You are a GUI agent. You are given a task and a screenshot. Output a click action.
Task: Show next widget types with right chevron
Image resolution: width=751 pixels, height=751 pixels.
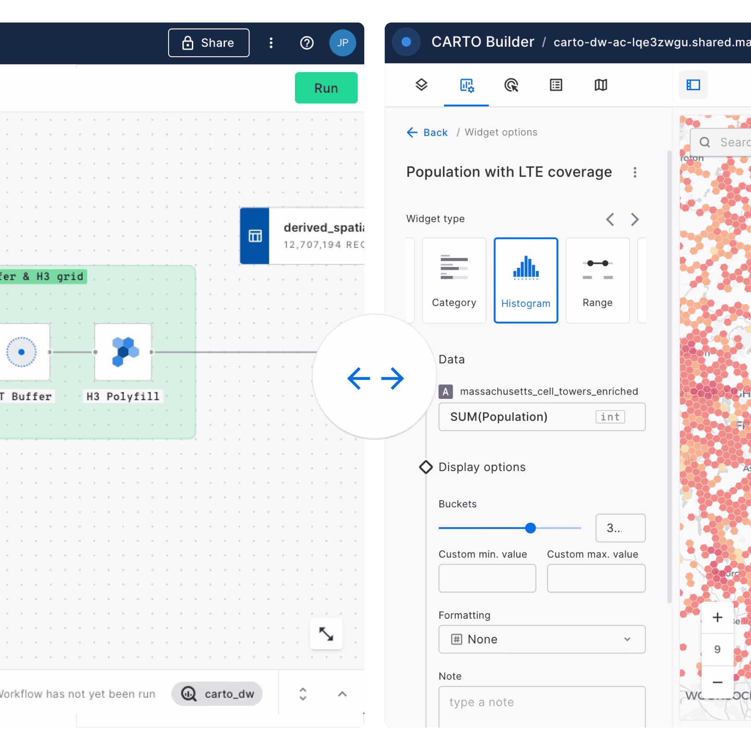[x=635, y=219]
